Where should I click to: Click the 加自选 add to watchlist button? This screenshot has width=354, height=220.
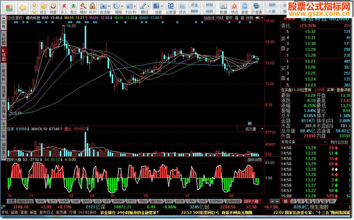(209, 18)
